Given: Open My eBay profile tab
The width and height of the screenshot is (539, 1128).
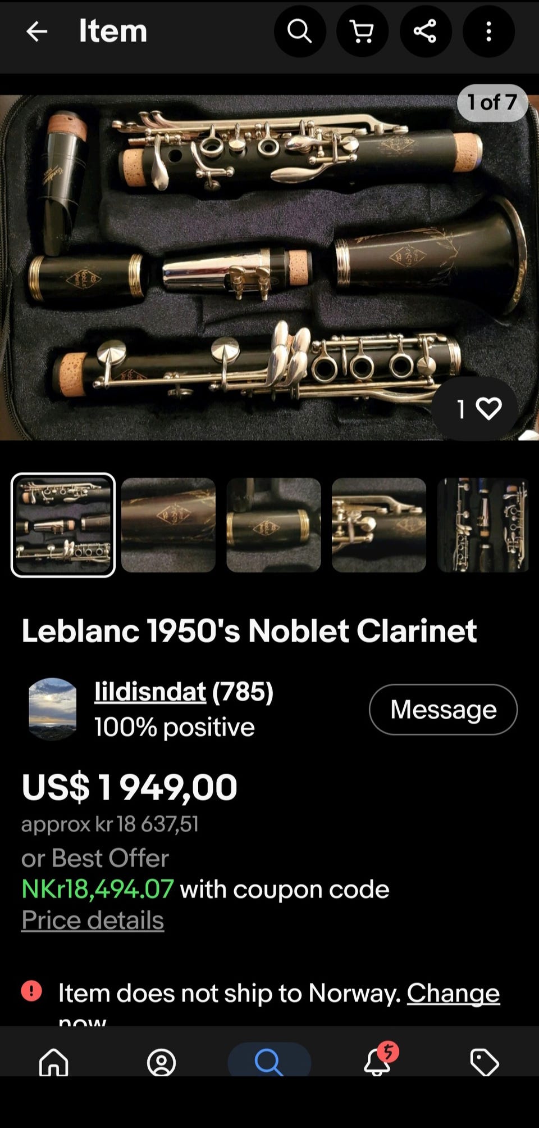Looking at the screenshot, I should click(162, 1062).
